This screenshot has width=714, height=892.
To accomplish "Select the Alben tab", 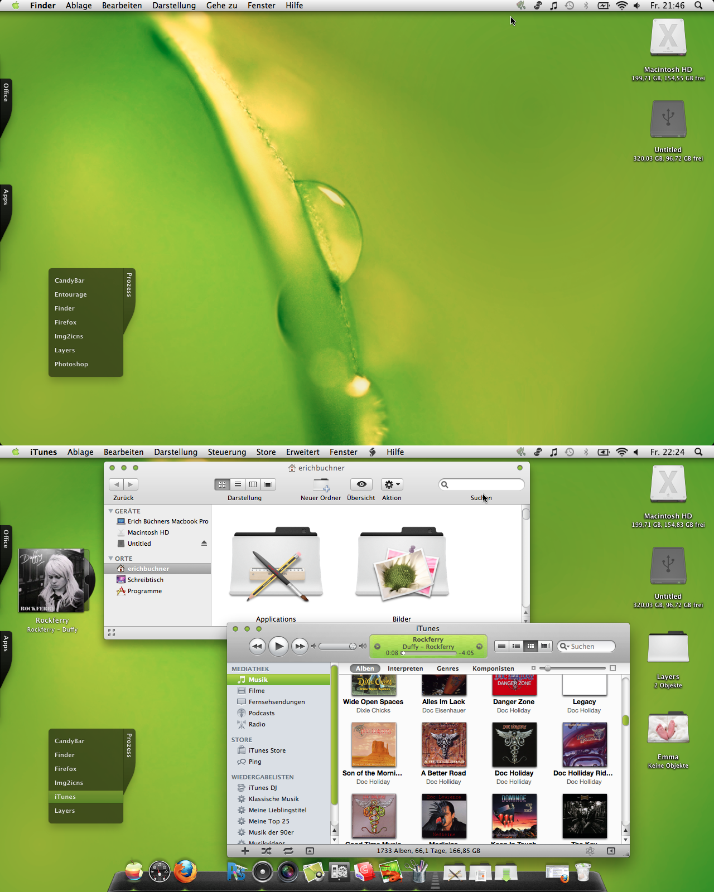I will coord(365,668).
